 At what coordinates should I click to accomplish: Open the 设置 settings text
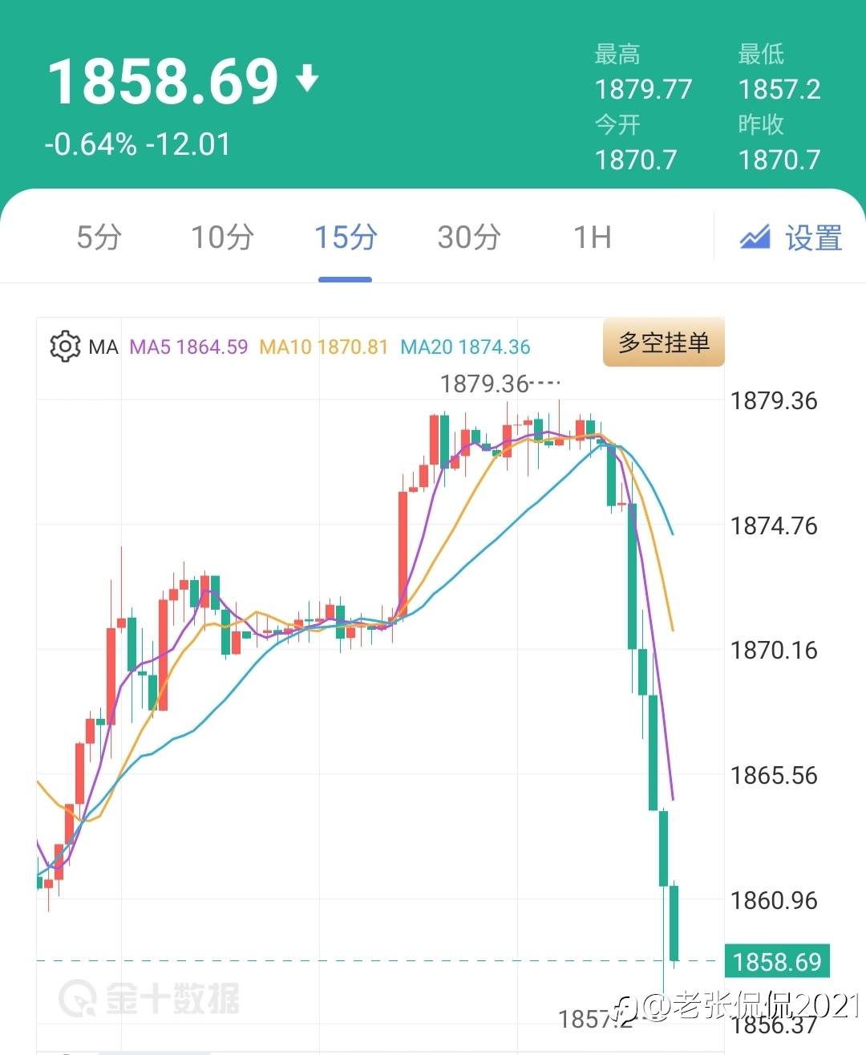tap(813, 238)
